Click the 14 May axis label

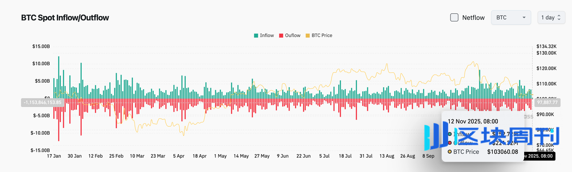[x=241, y=156]
